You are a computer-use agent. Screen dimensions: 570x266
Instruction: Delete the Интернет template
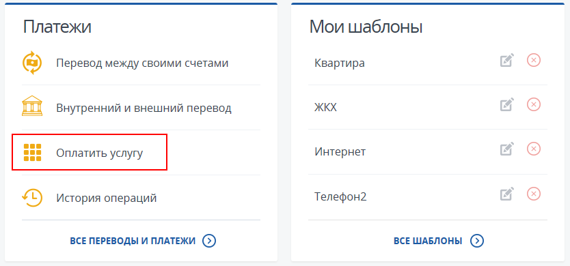coord(534,149)
